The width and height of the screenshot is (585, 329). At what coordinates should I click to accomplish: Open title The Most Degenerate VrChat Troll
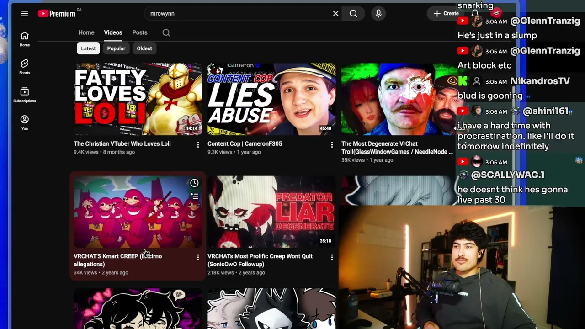pyautogui.click(x=397, y=147)
